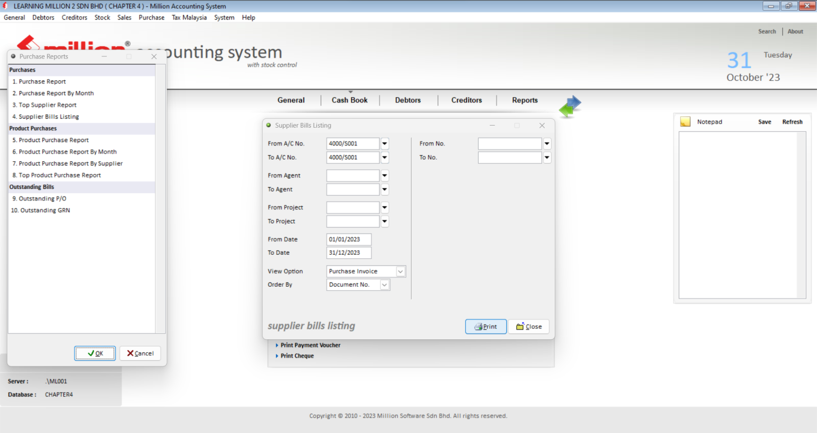Save the Notepad contents
Image resolution: width=817 pixels, height=433 pixels.
tap(764, 122)
